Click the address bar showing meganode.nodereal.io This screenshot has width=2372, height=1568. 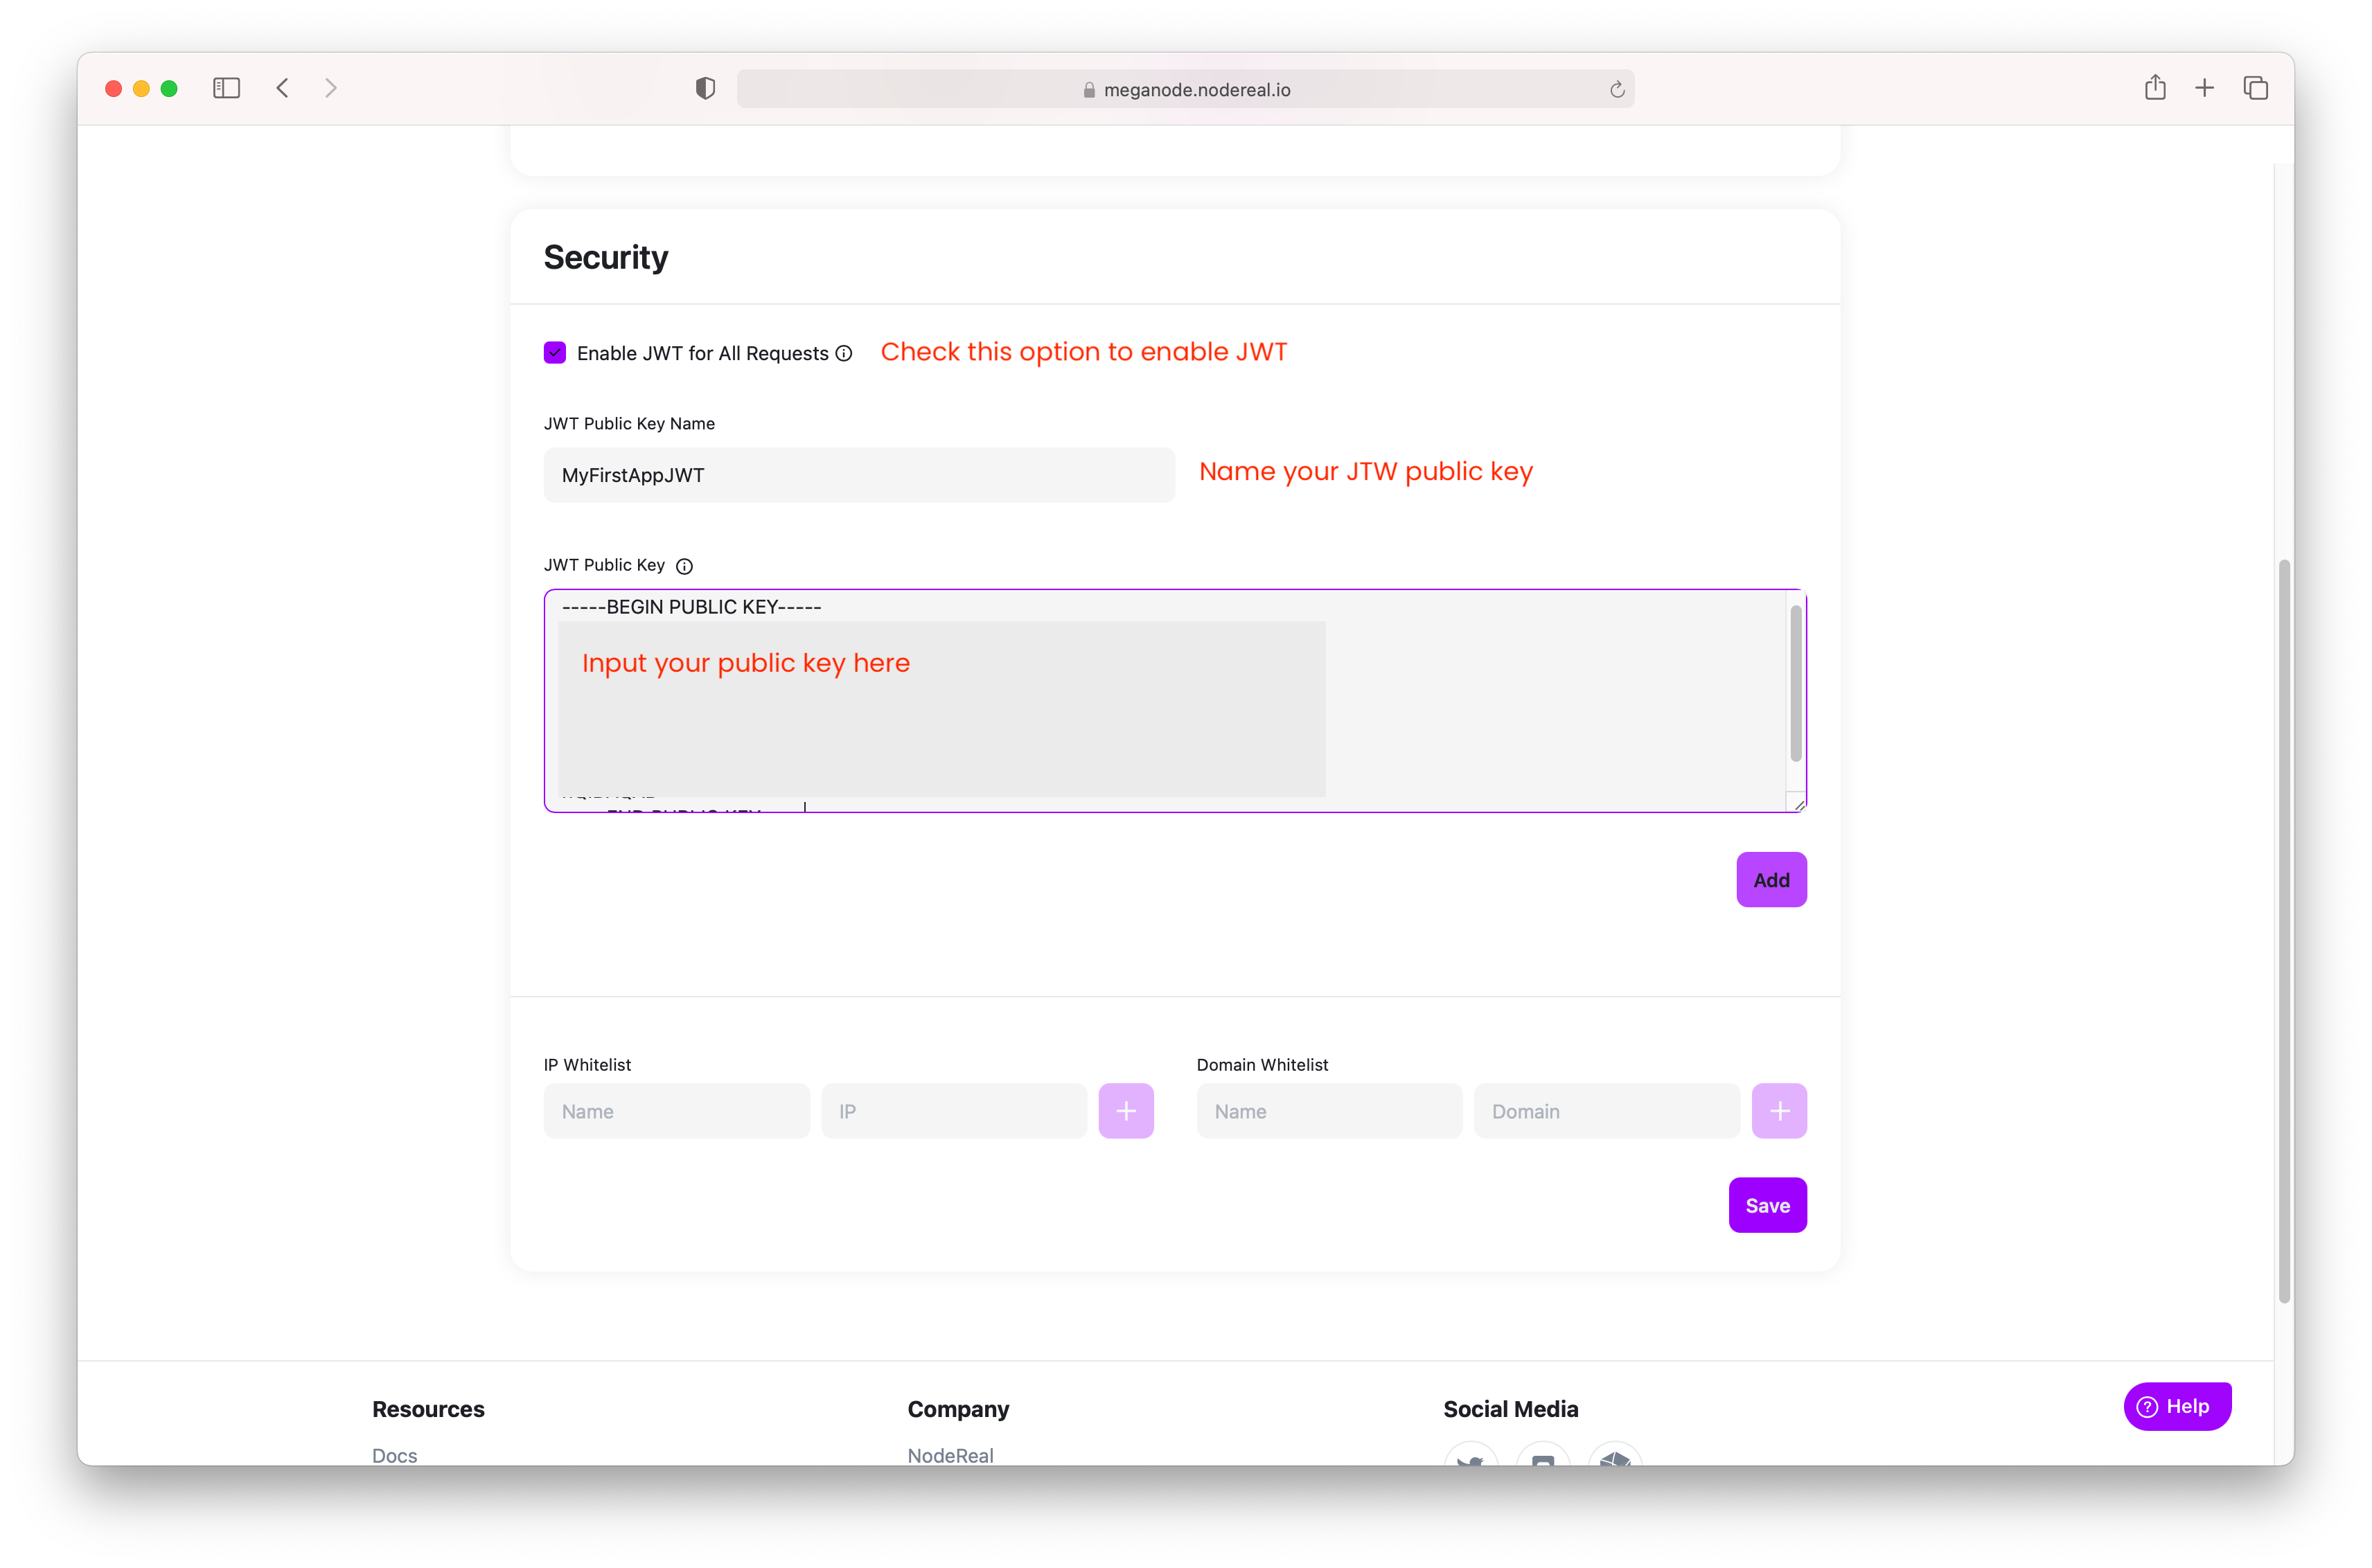[x=1185, y=89]
